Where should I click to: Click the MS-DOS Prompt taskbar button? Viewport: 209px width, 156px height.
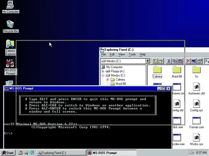tap(112, 153)
